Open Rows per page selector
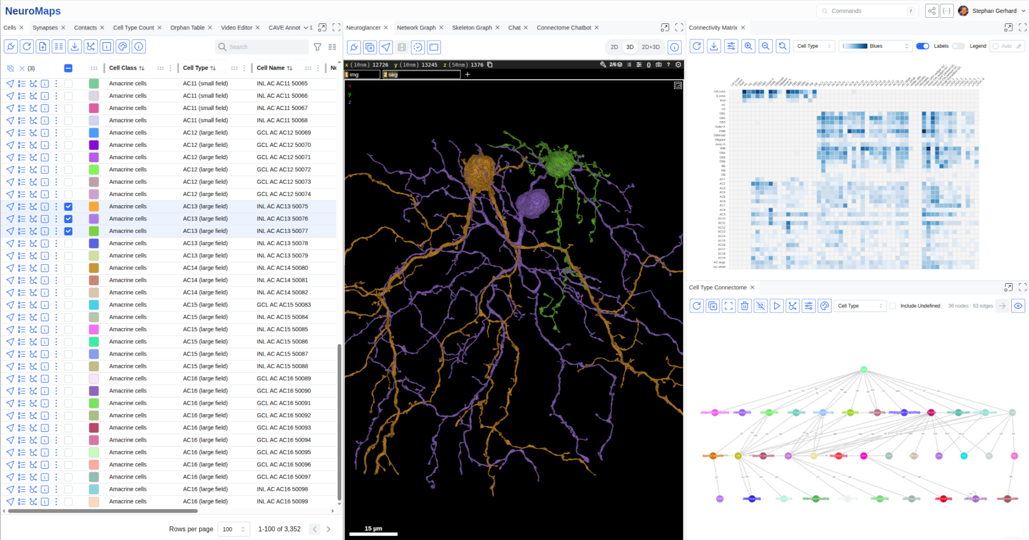This screenshot has width=1029, height=540. (x=234, y=529)
